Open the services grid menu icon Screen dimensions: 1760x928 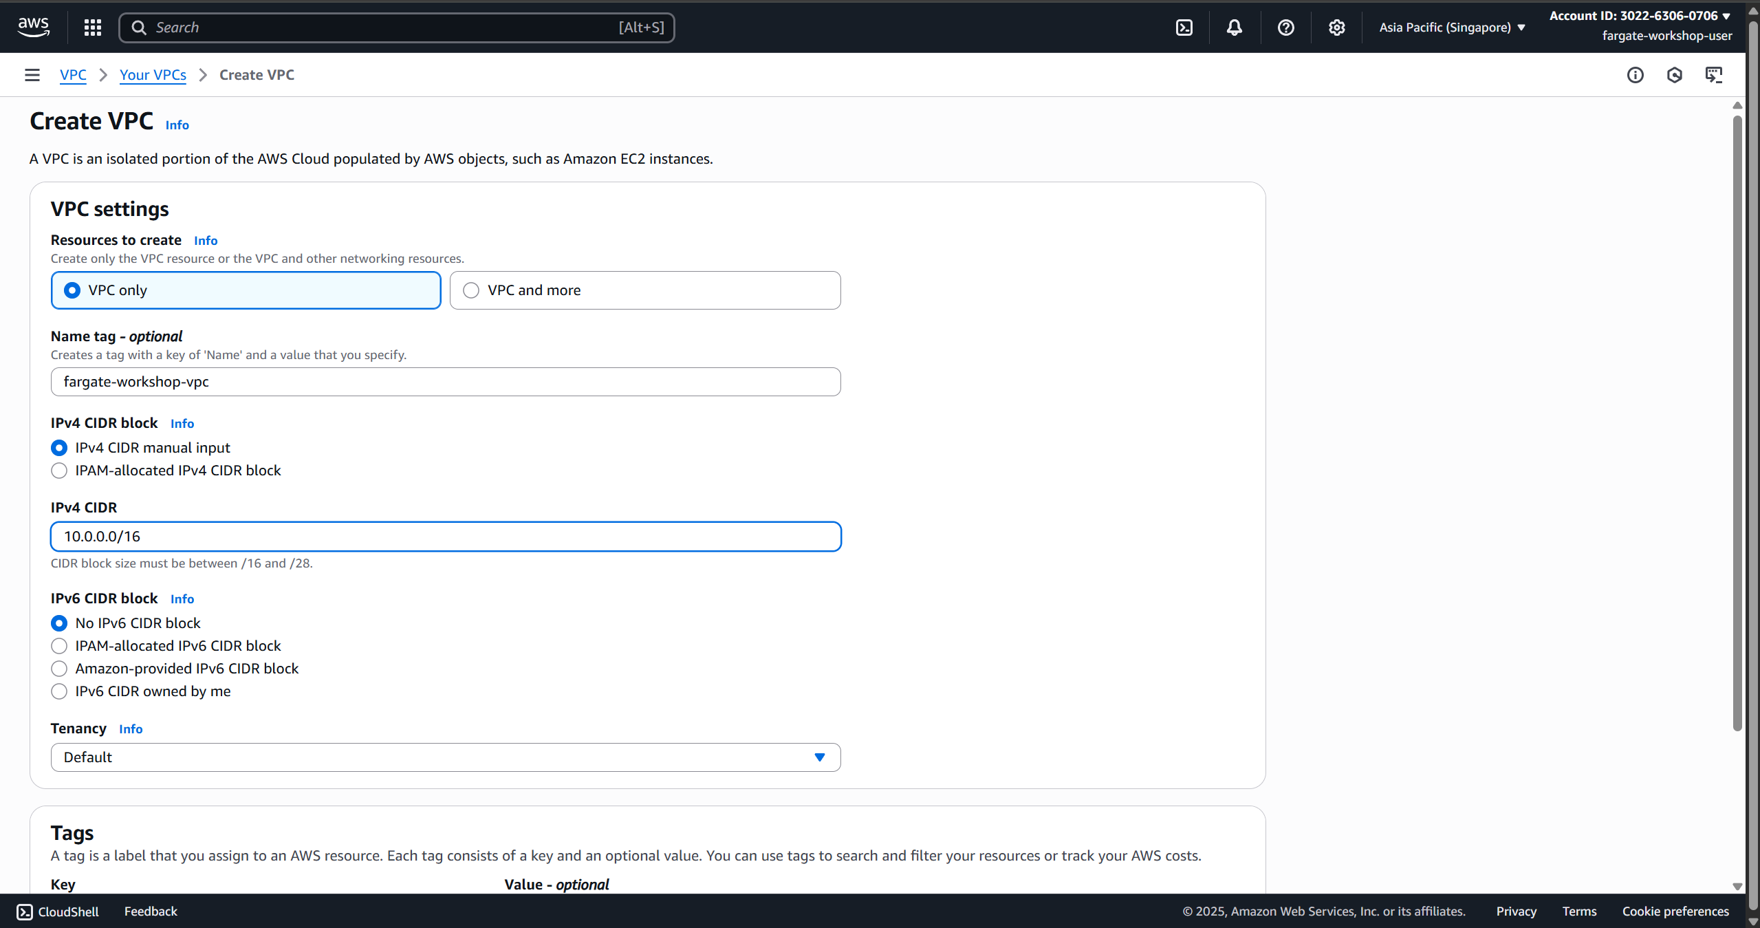coord(93,28)
